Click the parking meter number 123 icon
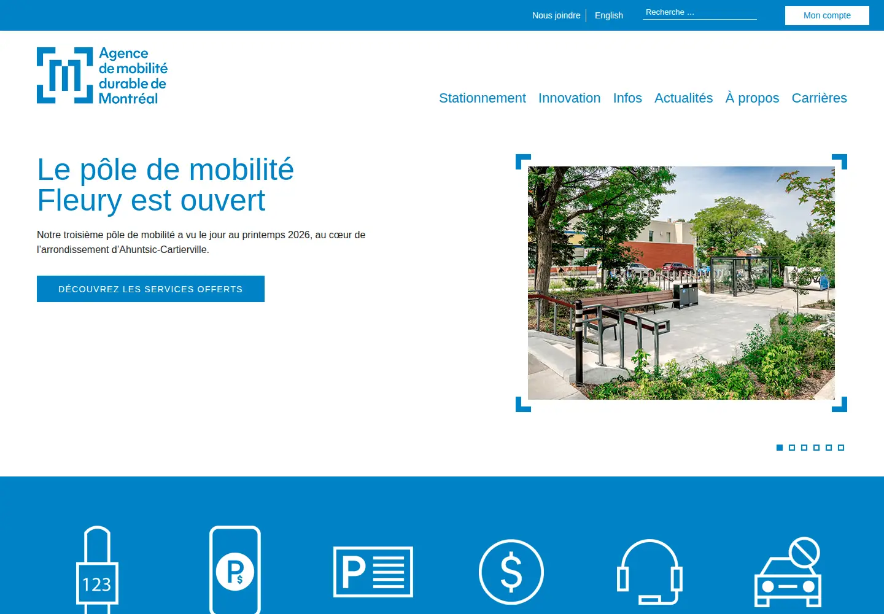Viewport: 884px width, 614px height. click(x=97, y=570)
